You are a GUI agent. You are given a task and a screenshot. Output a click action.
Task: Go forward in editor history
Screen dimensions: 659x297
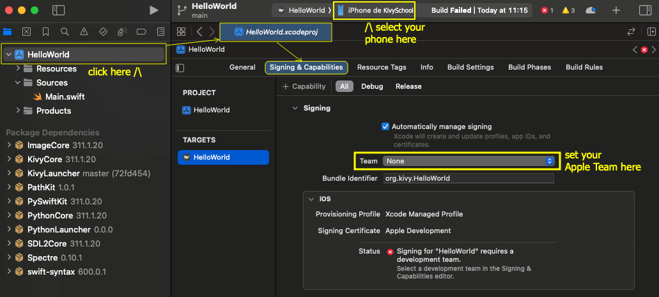(212, 31)
